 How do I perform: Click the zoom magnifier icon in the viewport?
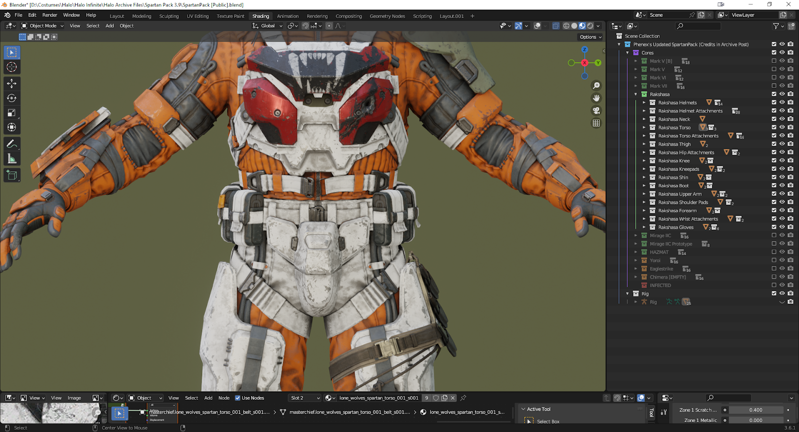(596, 86)
